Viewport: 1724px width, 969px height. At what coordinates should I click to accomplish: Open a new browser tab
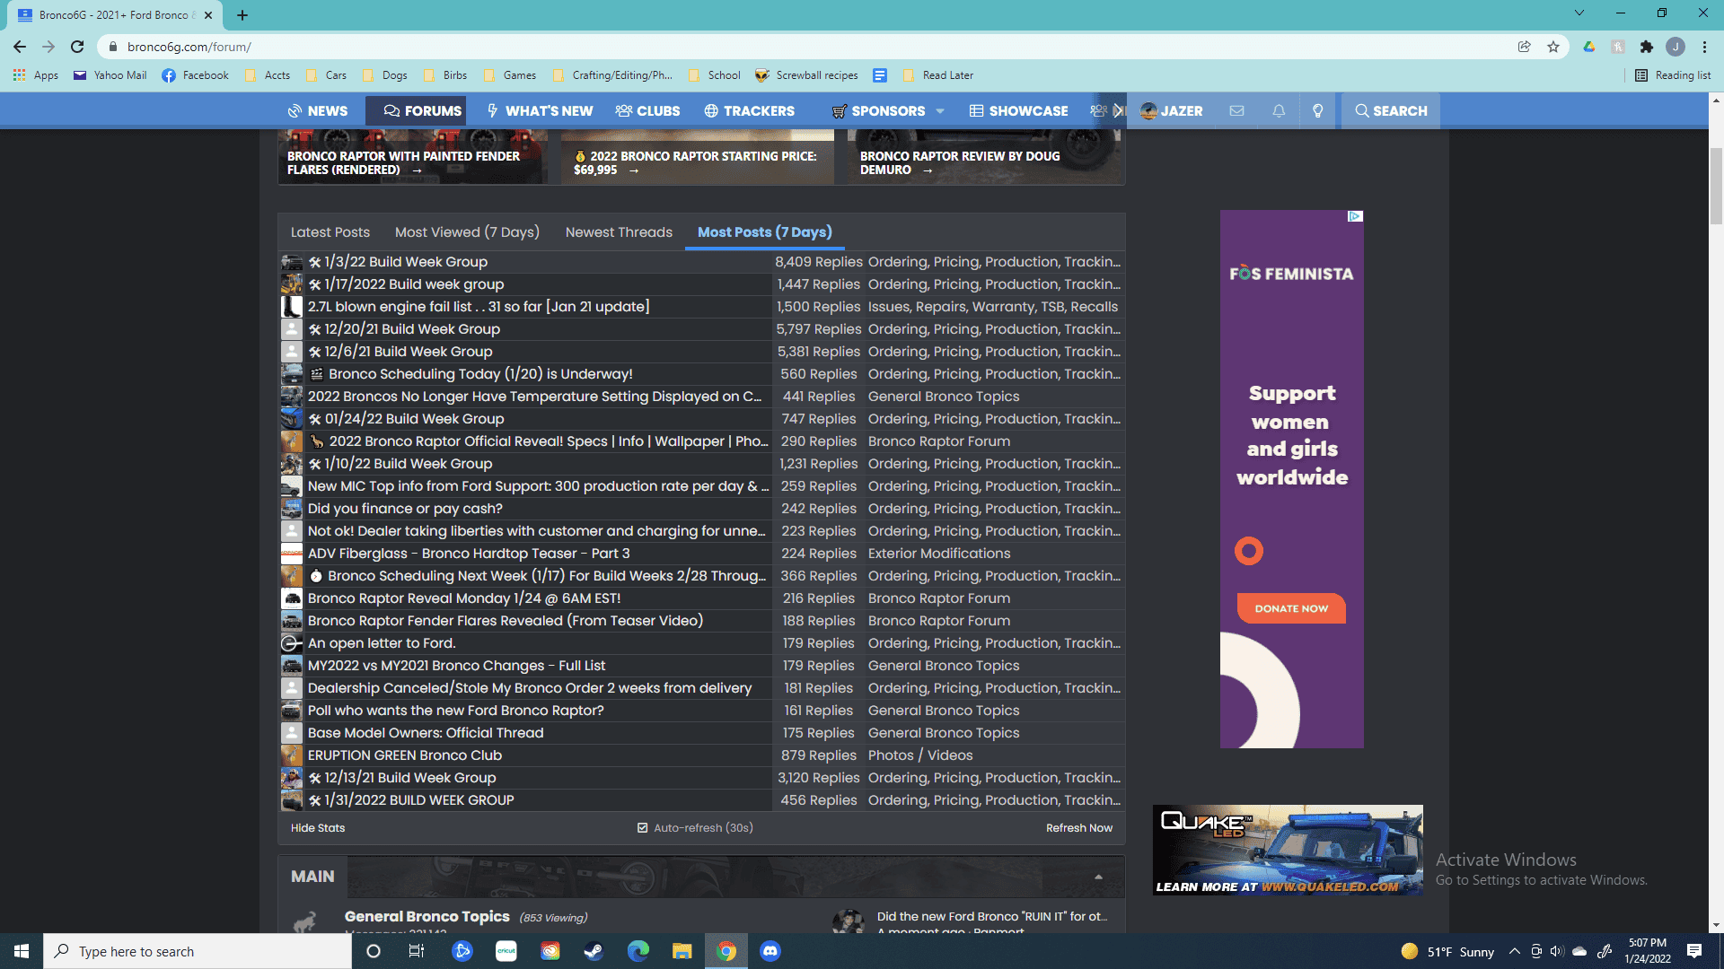[242, 14]
